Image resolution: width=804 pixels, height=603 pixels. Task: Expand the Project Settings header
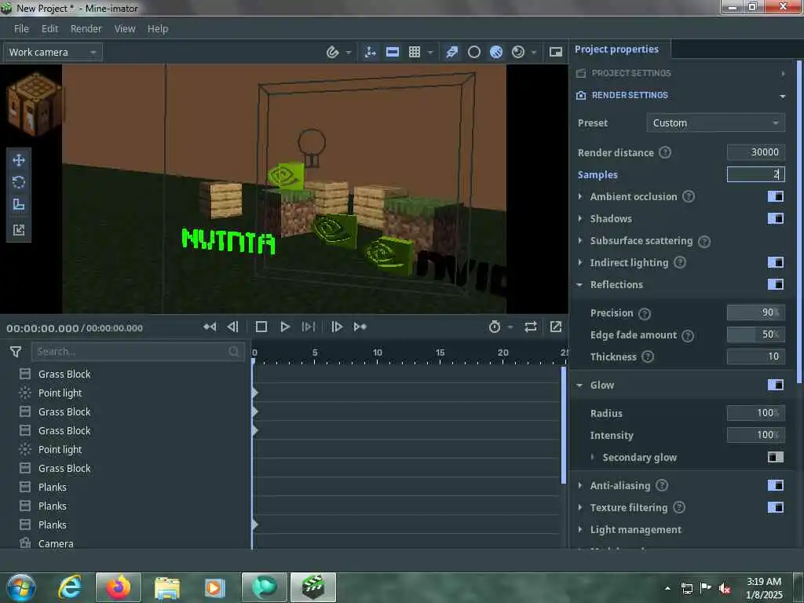click(x=681, y=73)
